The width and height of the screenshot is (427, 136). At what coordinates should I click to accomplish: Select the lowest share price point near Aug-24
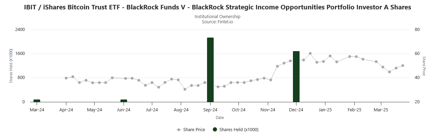pos(185,89)
